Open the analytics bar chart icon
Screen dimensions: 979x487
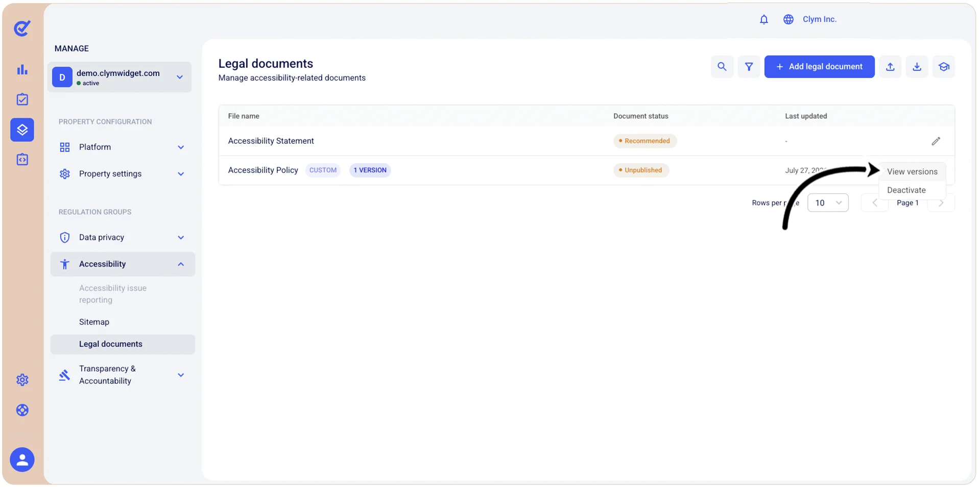click(22, 70)
